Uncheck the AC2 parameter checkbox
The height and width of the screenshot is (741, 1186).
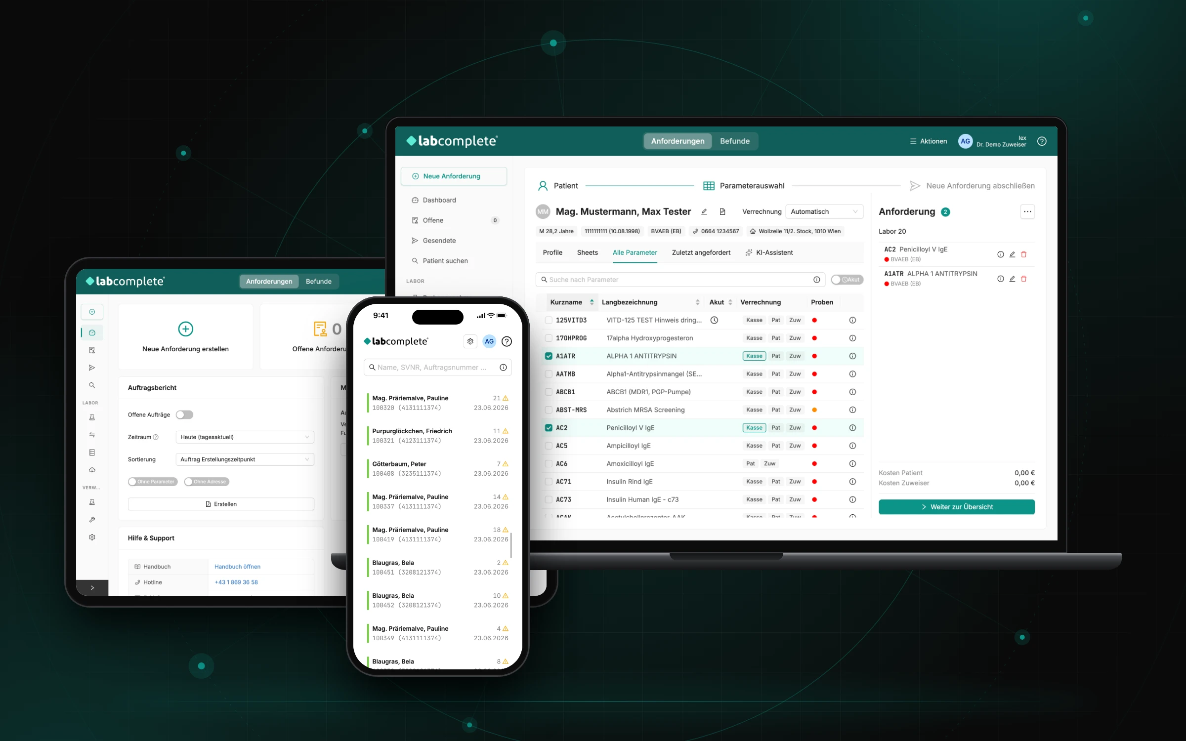click(x=549, y=428)
